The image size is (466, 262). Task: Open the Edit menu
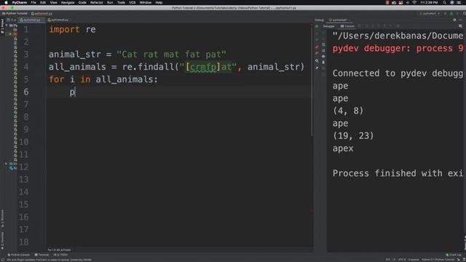43,2
